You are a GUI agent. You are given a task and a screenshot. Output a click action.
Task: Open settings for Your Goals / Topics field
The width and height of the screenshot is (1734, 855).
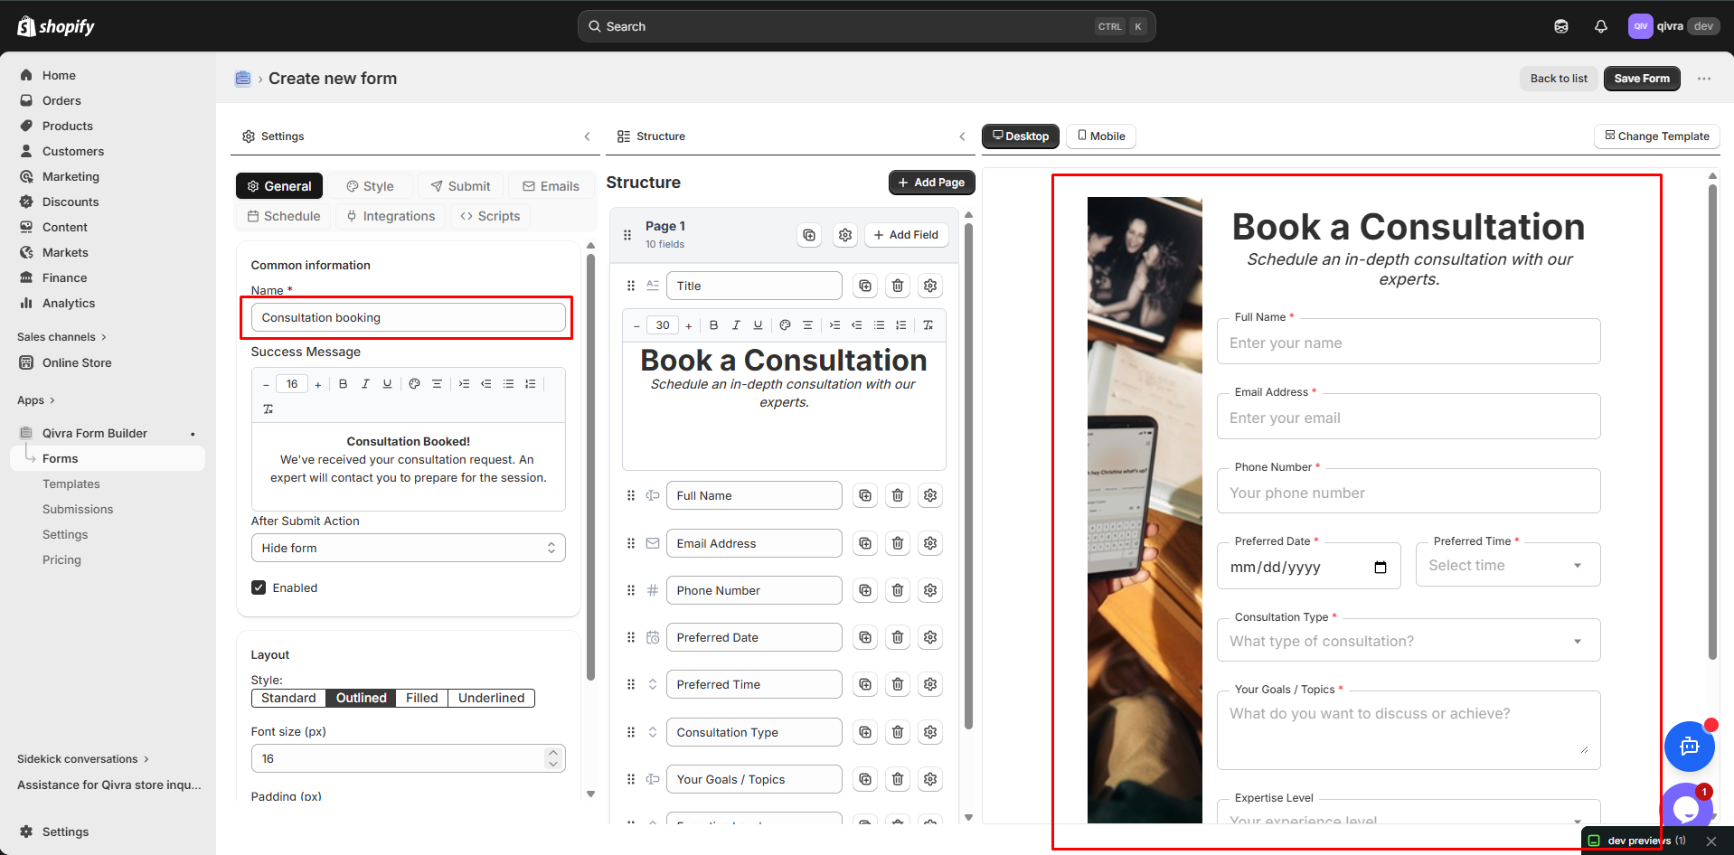click(930, 779)
